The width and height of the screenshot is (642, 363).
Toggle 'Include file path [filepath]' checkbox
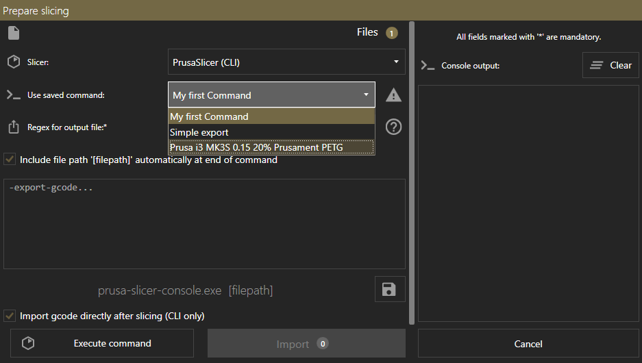(10, 159)
